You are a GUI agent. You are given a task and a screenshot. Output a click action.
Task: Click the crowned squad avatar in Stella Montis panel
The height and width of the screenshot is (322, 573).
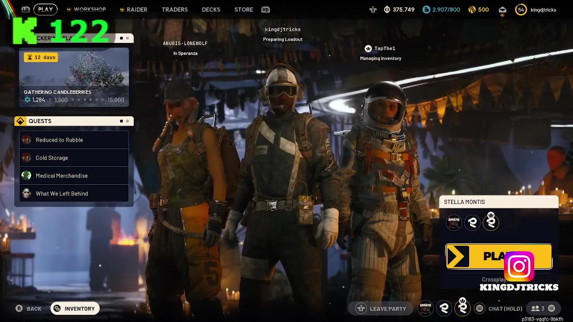point(491,222)
